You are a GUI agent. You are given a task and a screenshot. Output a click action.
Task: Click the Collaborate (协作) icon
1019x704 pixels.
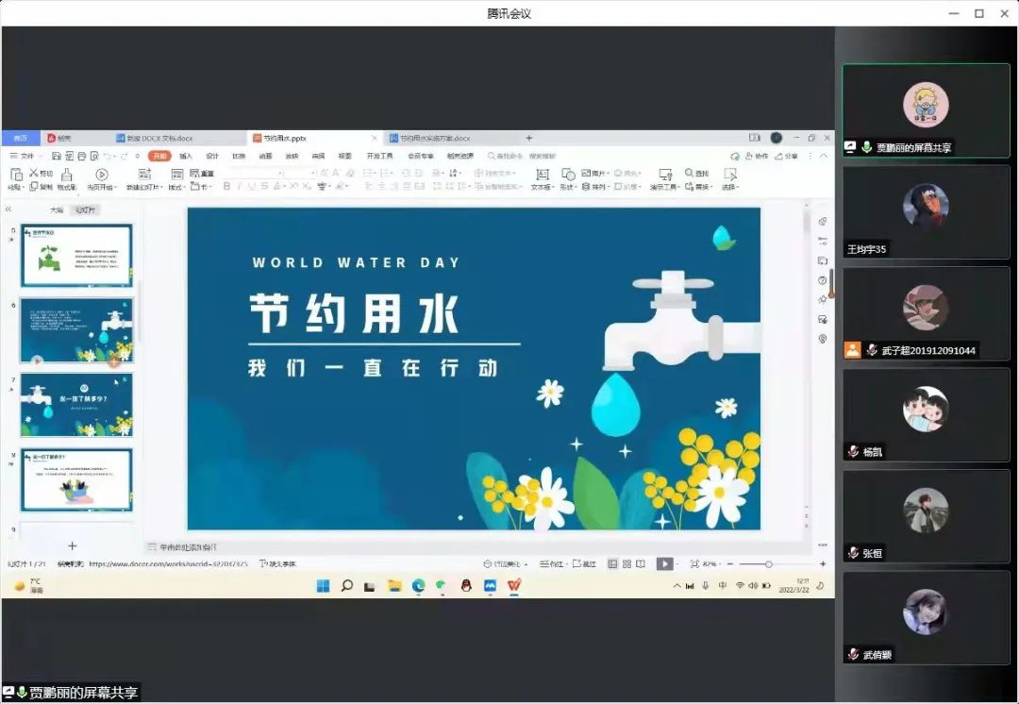pos(748,156)
